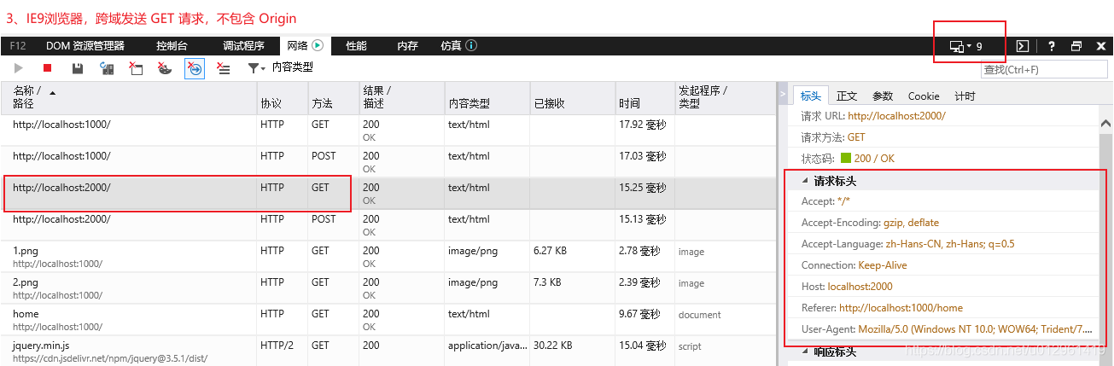This screenshot has width=1114, height=366.
Task: Select the 网络 tab
Action: (306, 46)
